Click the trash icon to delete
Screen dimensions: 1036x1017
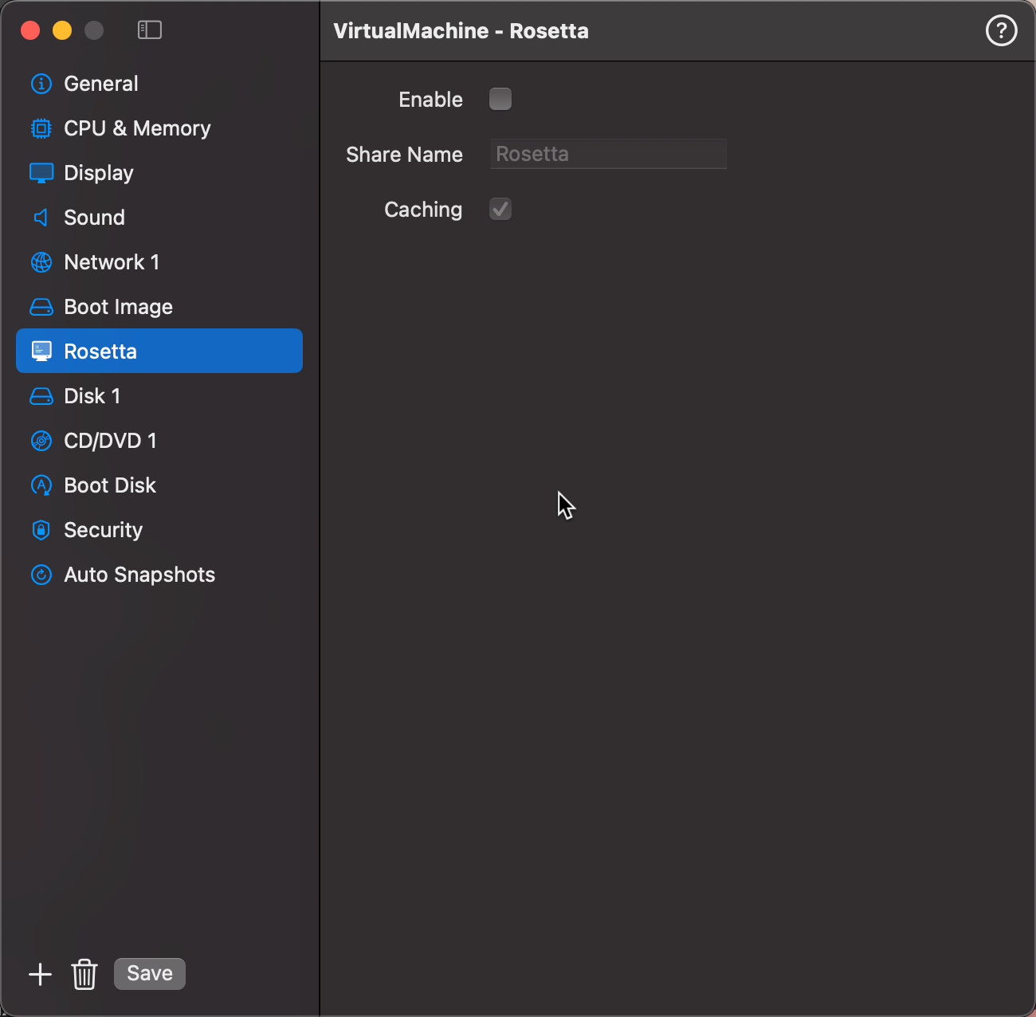tap(84, 974)
